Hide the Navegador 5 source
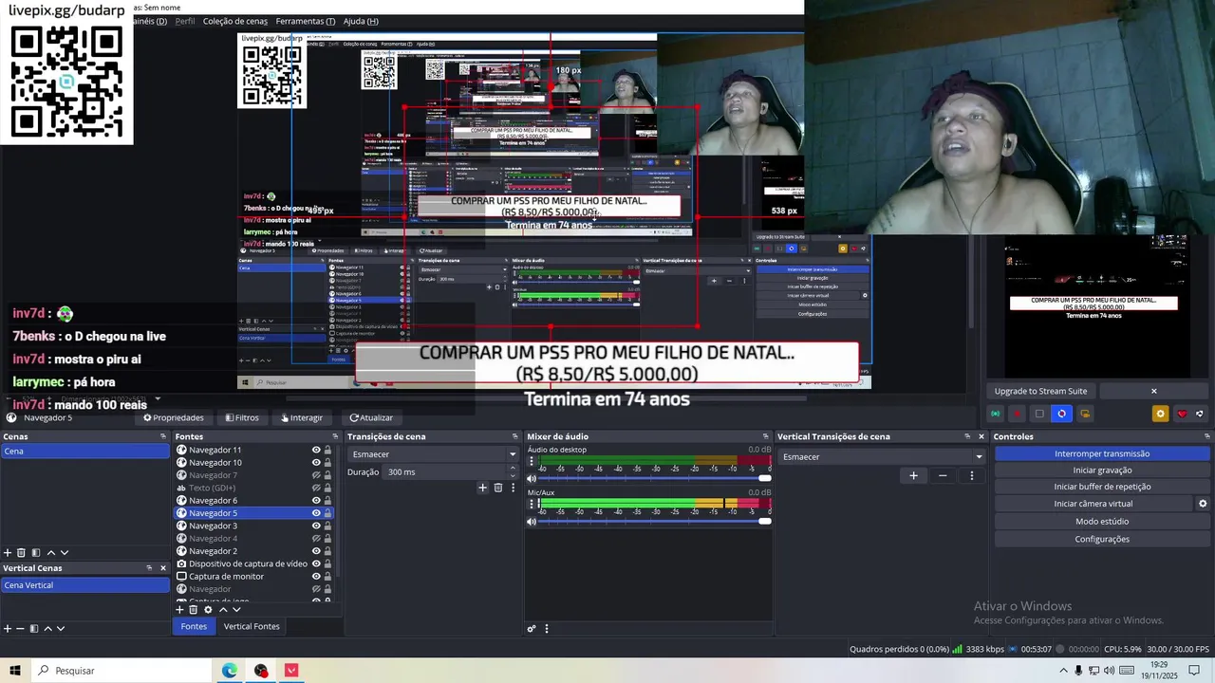The width and height of the screenshot is (1215, 683). (x=316, y=513)
